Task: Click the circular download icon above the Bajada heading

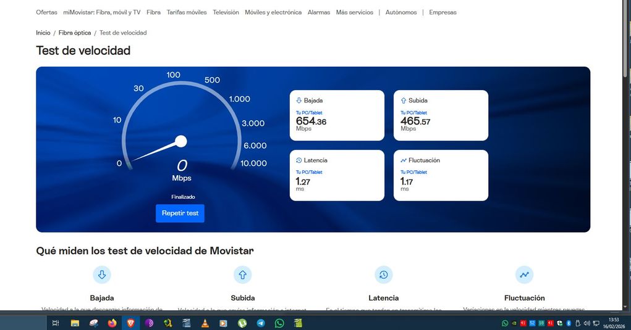Action: pyautogui.click(x=102, y=274)
